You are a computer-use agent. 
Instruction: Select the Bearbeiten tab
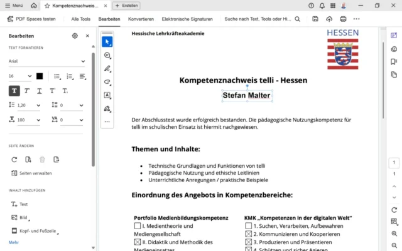click(x=109, y=19)
